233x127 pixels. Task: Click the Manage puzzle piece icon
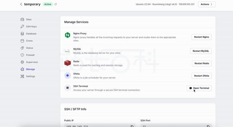click(22, 69)
